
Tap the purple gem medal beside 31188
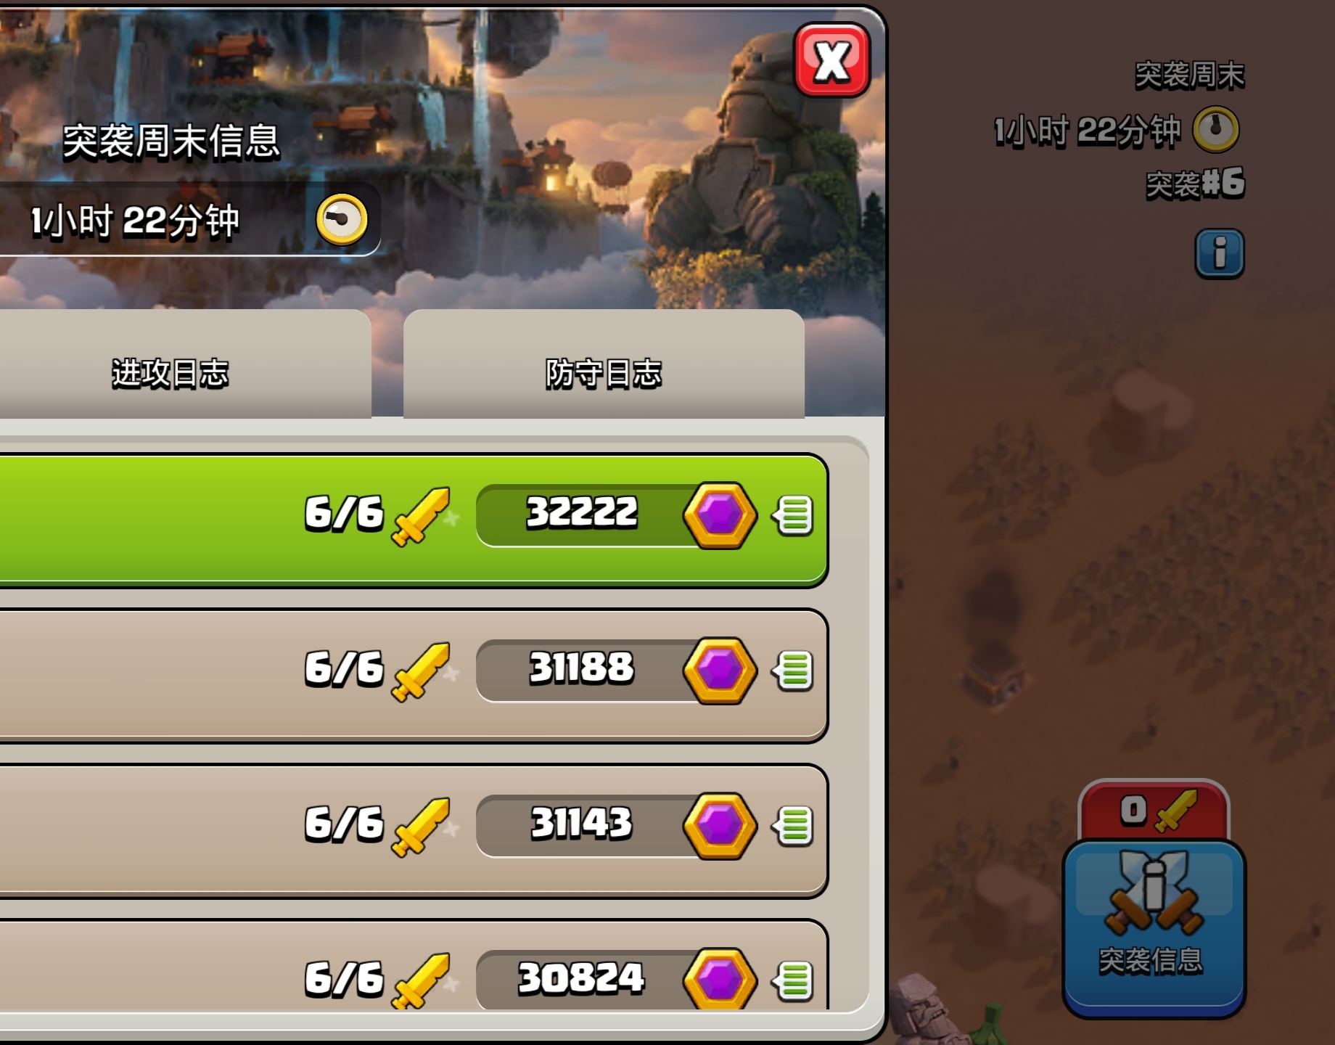click(720, 671)
